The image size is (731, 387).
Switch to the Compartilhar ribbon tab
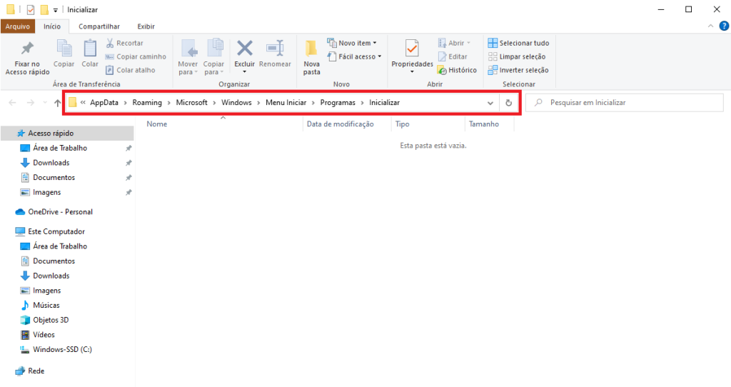click(99, 26)
